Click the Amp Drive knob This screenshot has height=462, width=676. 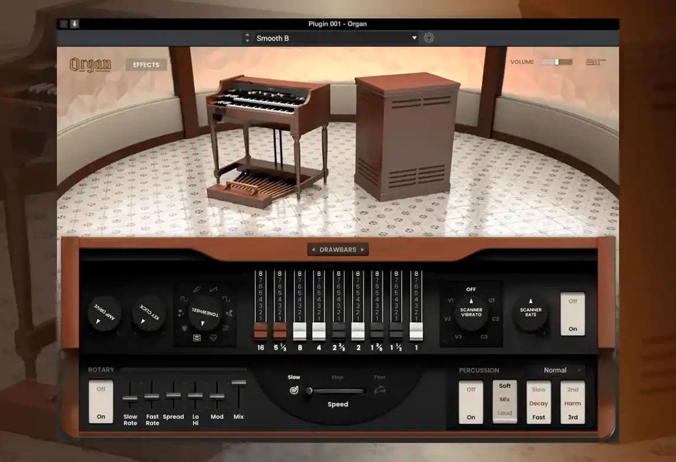(104, 314)
